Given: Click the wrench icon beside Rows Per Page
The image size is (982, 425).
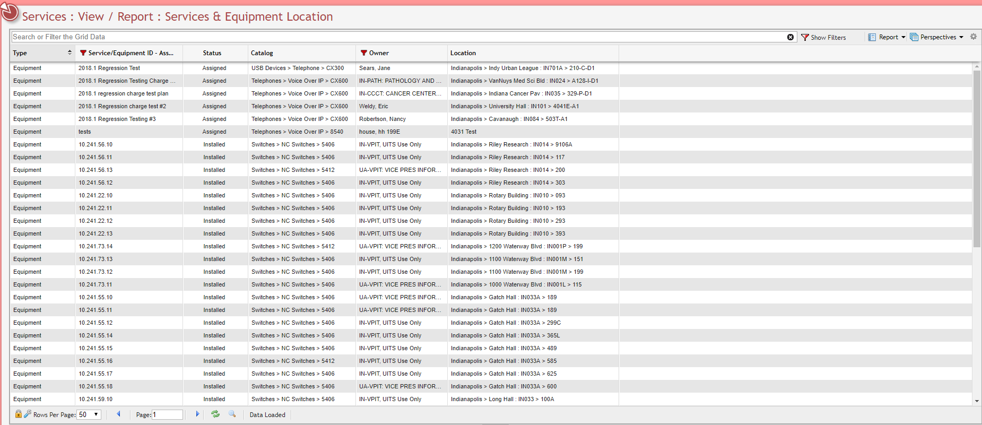Looking at the screenshot, I should point(28,414).
